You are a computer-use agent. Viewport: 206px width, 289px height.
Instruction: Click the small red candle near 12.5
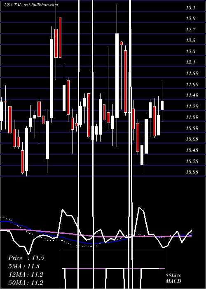[121, 43]
